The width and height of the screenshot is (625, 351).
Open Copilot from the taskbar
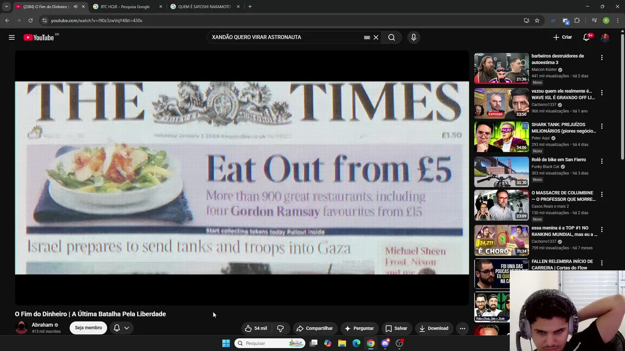pos(328,343)
